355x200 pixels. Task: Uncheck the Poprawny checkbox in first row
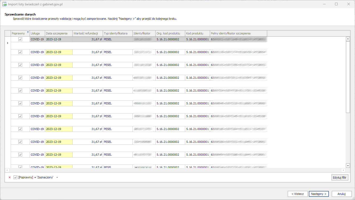(20, 39)
